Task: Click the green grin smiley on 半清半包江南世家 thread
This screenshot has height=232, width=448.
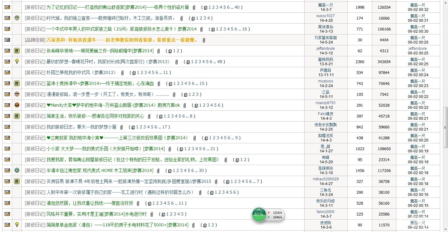Action: pos(17,170)
